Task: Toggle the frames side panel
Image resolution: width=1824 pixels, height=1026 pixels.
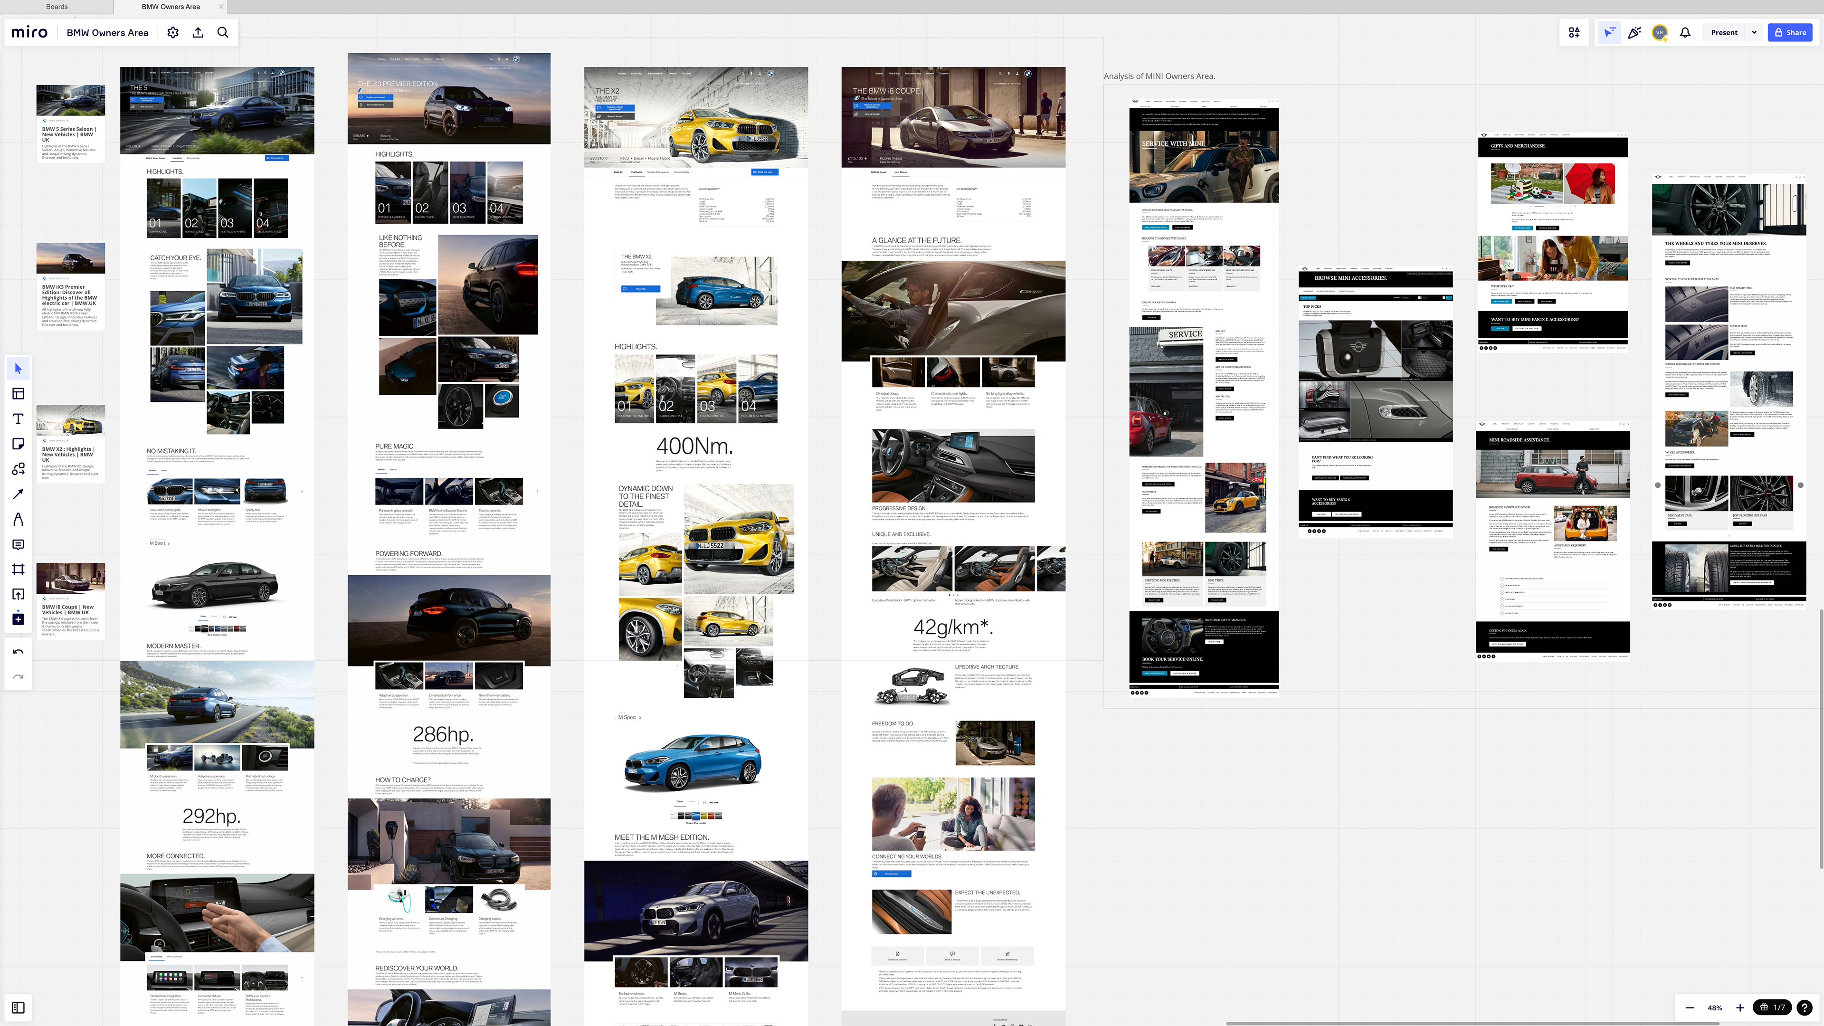Action: tap(19, 1007)
